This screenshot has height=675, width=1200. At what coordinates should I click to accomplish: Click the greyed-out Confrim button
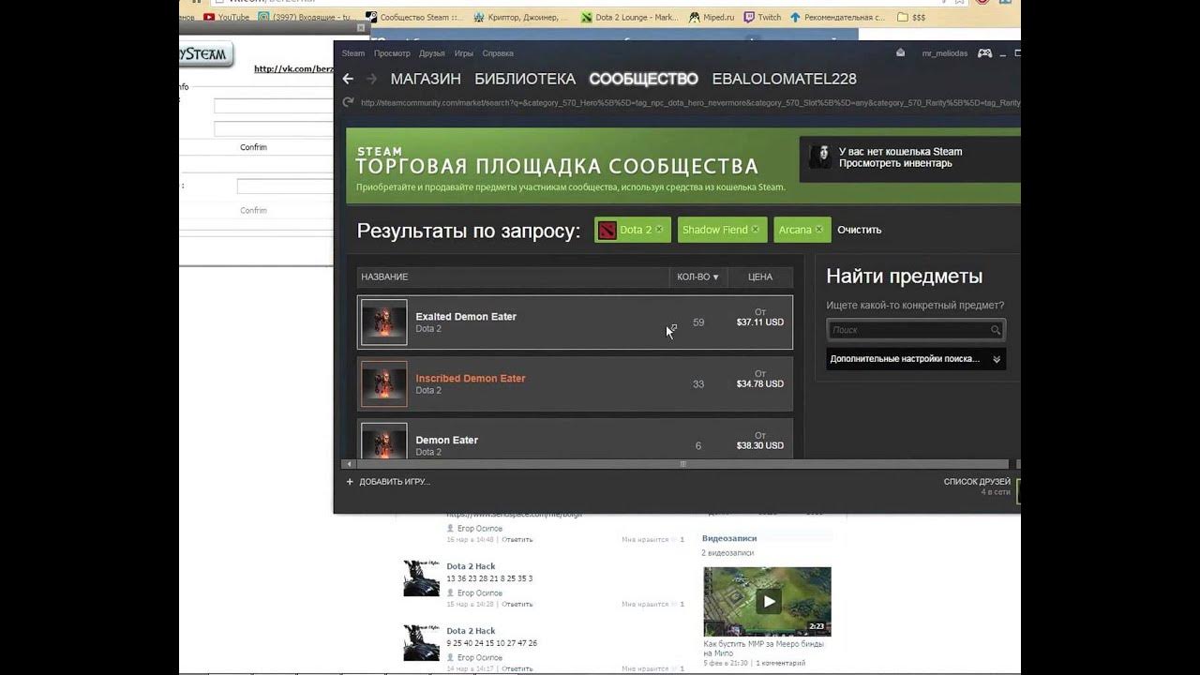coord(253,211)
